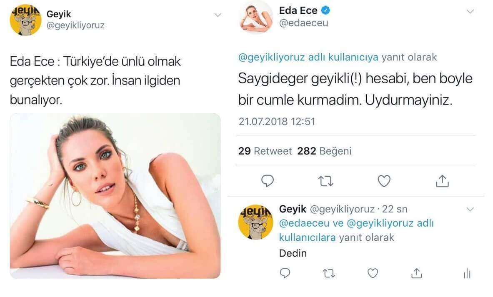This screenshot has width=493, height=297.
Task: Open Eda Ece's profile avatar
Action: (x=256, y=17)
